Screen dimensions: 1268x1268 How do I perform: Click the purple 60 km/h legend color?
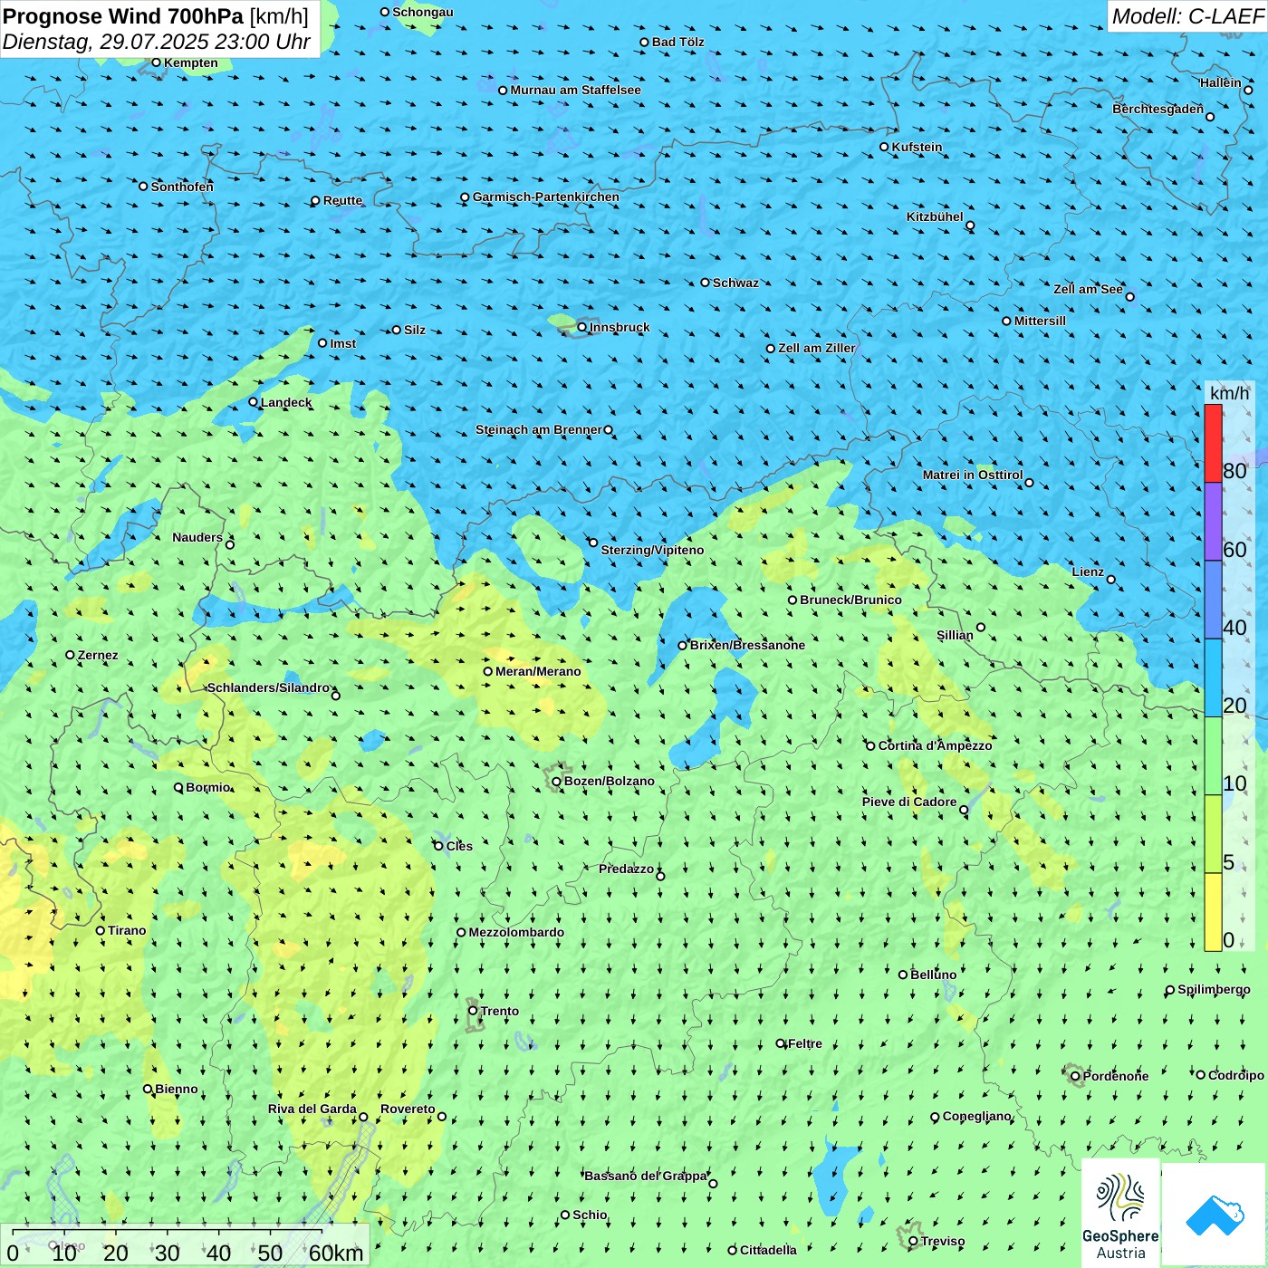pyautogui.click(x=1213, y=522)
